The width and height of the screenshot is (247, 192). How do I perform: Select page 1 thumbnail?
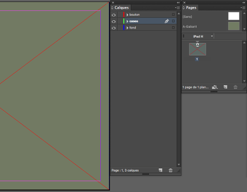coord(198,49)
